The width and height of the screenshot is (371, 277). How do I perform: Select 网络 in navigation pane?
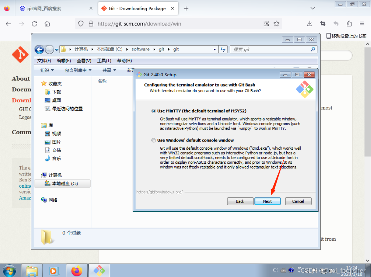click(49, 200)
